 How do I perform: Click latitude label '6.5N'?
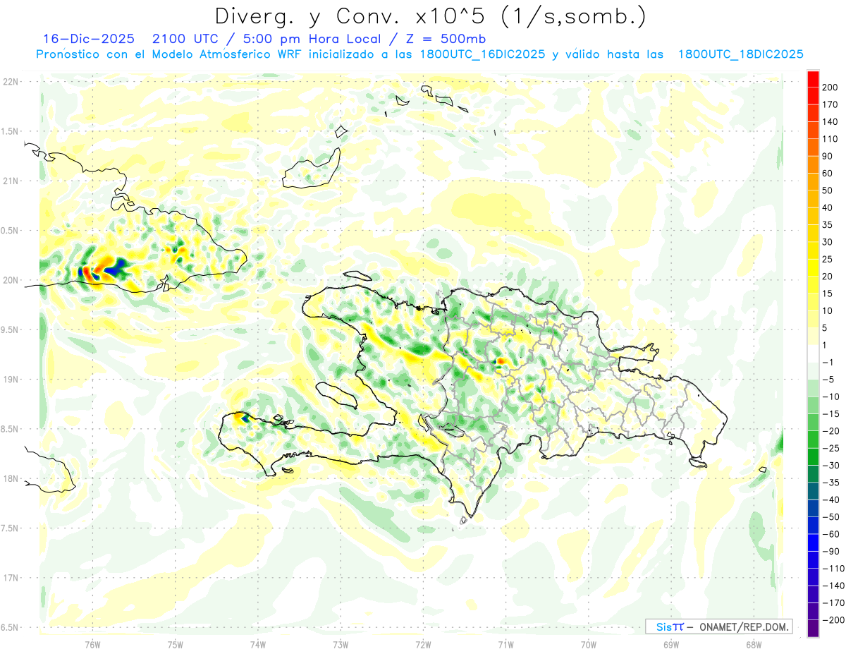pos(10,626)
